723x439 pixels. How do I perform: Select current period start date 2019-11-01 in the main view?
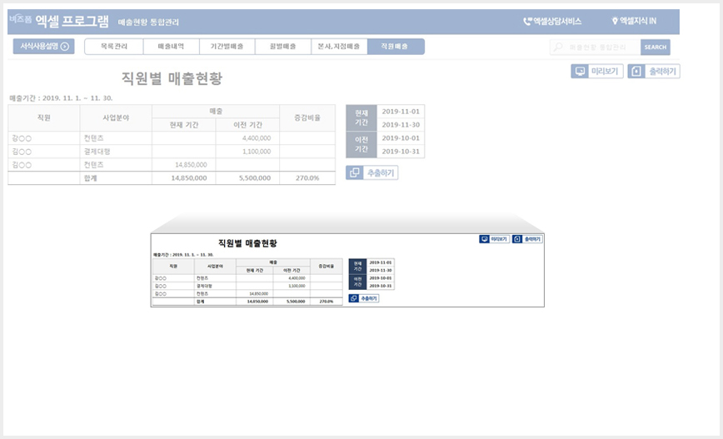(x=401, y=112)
